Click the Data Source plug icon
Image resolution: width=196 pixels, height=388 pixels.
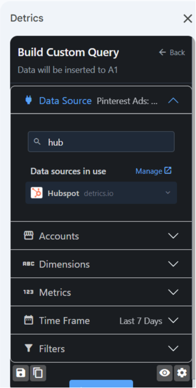29,100
